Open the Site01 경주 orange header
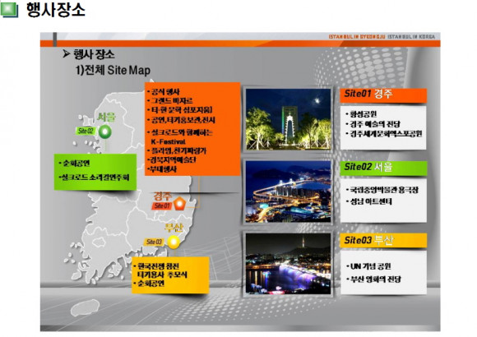Image resolution: width=477 pixels, height=337 pixels. [x=383, y=95]
